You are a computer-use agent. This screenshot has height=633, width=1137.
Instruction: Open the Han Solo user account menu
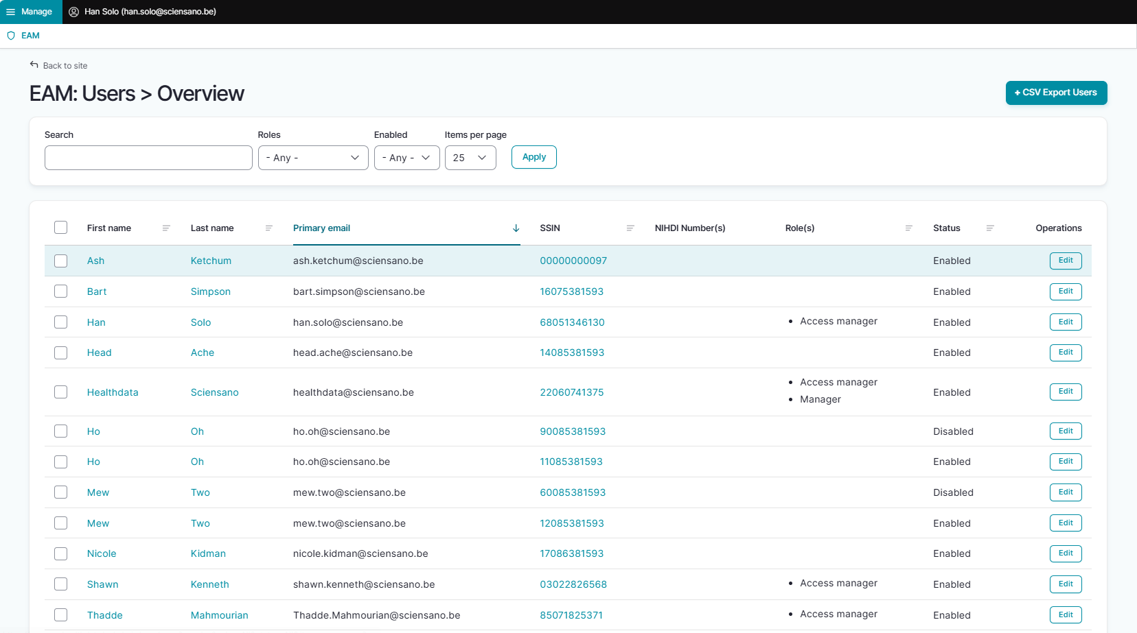pos(143,12)
